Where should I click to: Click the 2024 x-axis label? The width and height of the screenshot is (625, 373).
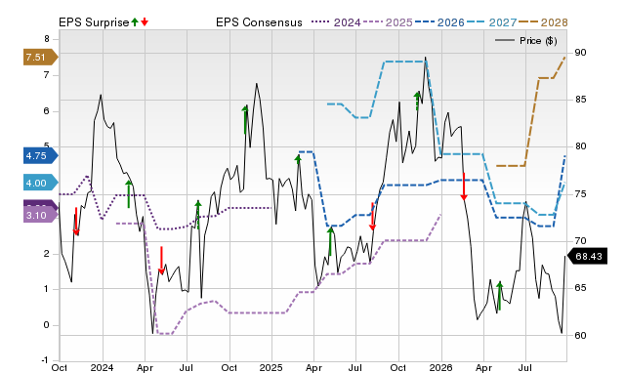pyautogui.click(x=102, y=367)
